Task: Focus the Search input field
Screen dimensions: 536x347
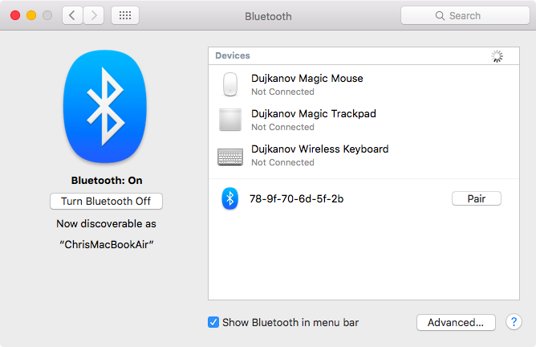Action: tap(465, 15)
